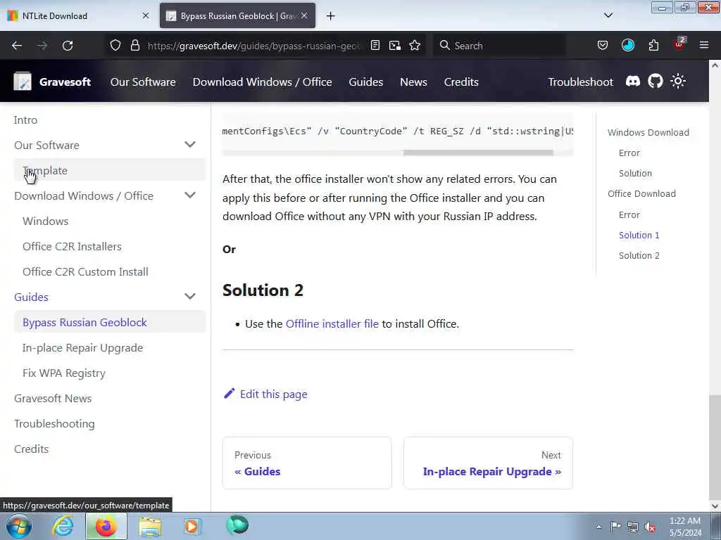The image size is (721, 540).
Task: Open the uBlock extension icon with badge
Action: (679, 44)
